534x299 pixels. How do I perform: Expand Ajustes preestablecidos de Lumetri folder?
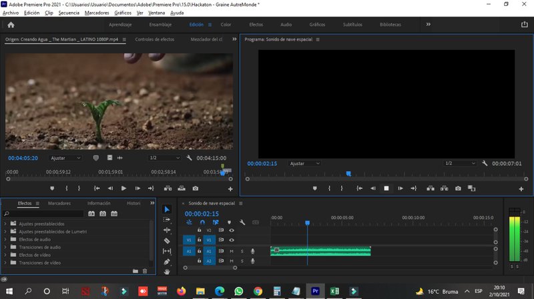click(5, 231)
